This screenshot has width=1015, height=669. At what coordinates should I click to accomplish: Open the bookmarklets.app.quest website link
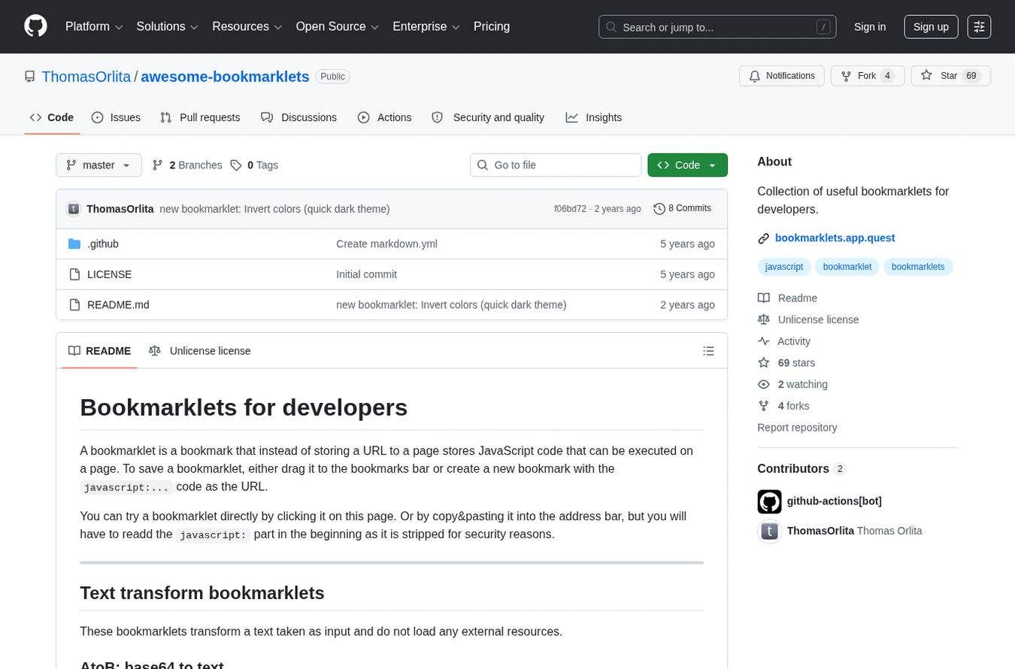tap(835, 238)
